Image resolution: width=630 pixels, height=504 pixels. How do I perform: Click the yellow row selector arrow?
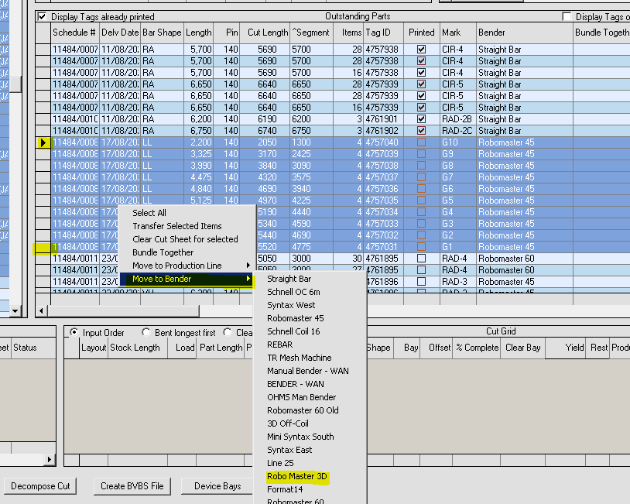(44, 142)
